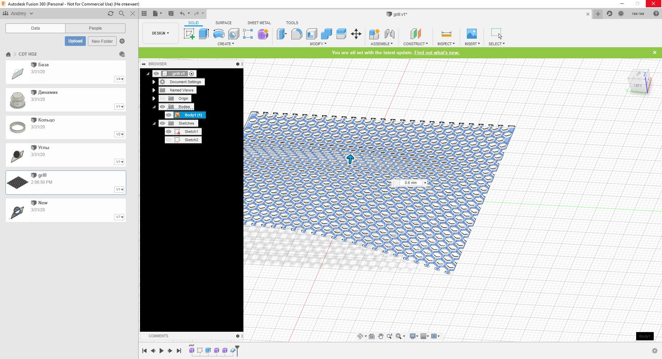
Task: Open the People tab
Action: pyautogui.click(x=95, y=28)
